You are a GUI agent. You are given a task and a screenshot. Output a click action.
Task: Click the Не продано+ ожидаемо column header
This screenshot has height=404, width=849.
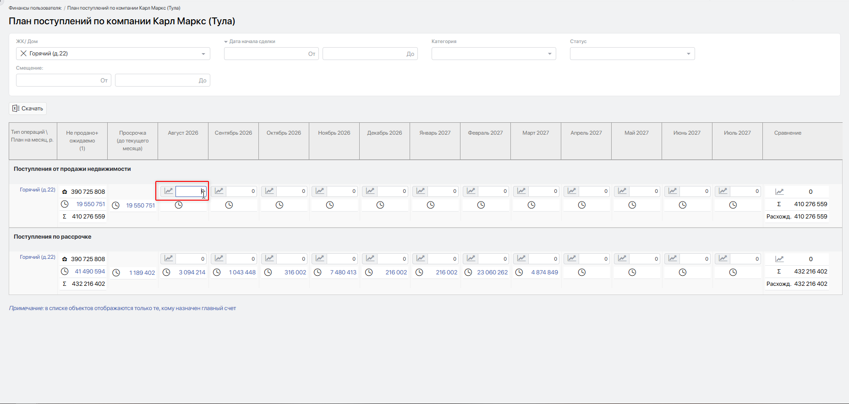point(82,141)
